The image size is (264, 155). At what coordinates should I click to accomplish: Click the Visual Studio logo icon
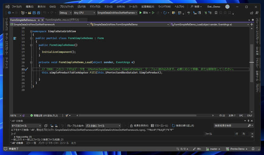(7, 7)
